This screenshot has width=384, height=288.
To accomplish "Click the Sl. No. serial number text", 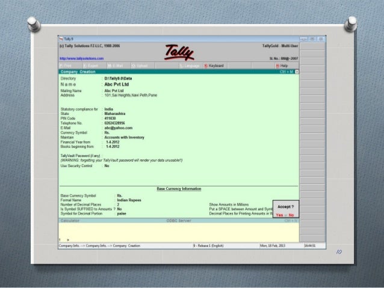I will [284, 59].
